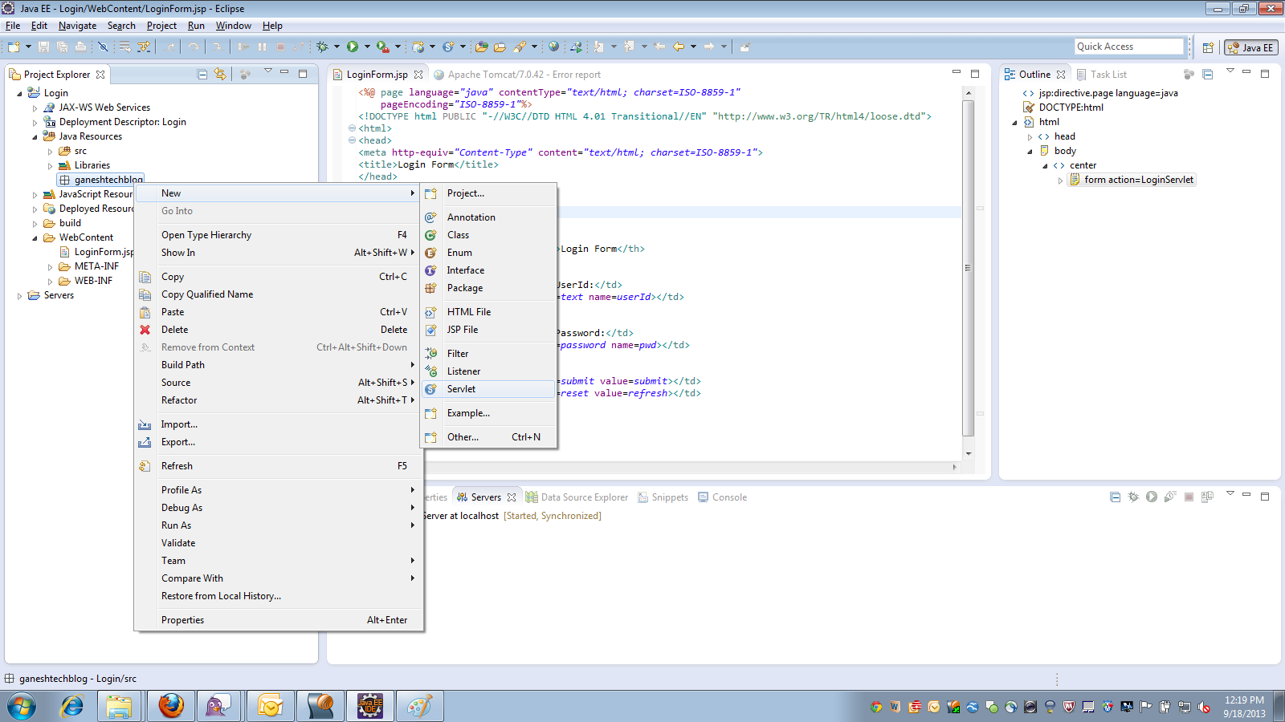Open Firefox from the Windows taskbar
The width and height of the screenshot is (1285, 722).
[170, 706]
